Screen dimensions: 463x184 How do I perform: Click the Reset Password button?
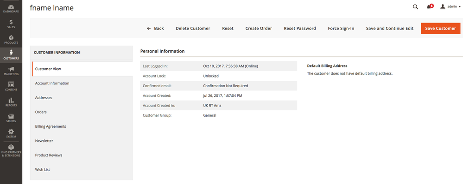(300, 28)
